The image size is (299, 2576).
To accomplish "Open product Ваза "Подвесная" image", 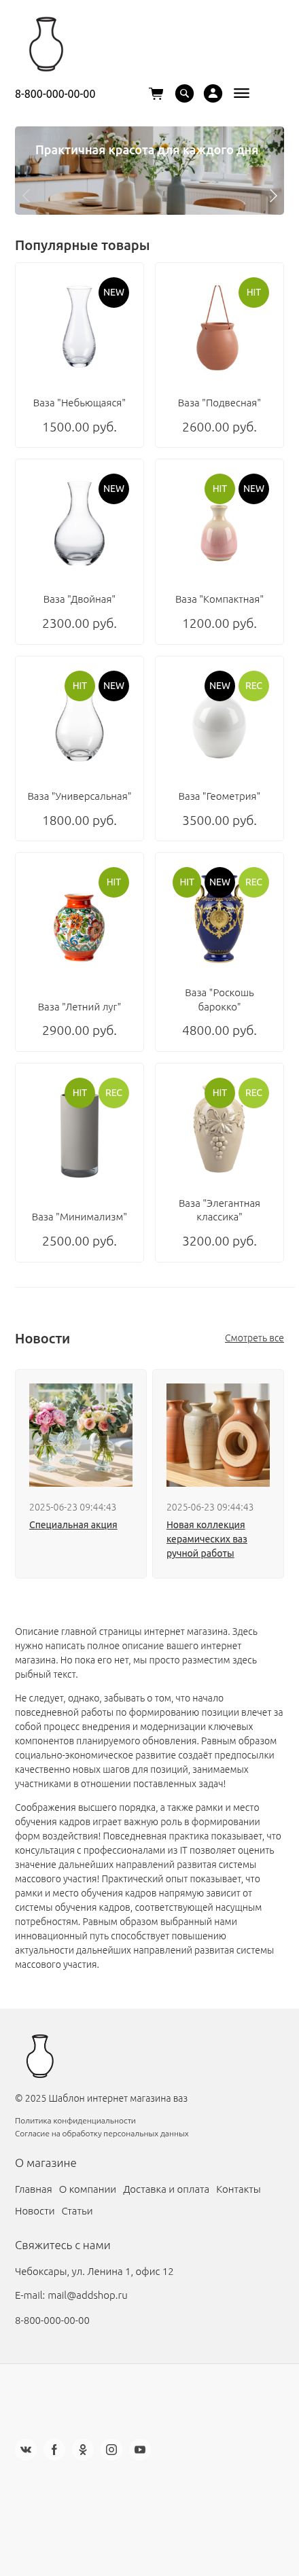I will click(x=219, y=328).
